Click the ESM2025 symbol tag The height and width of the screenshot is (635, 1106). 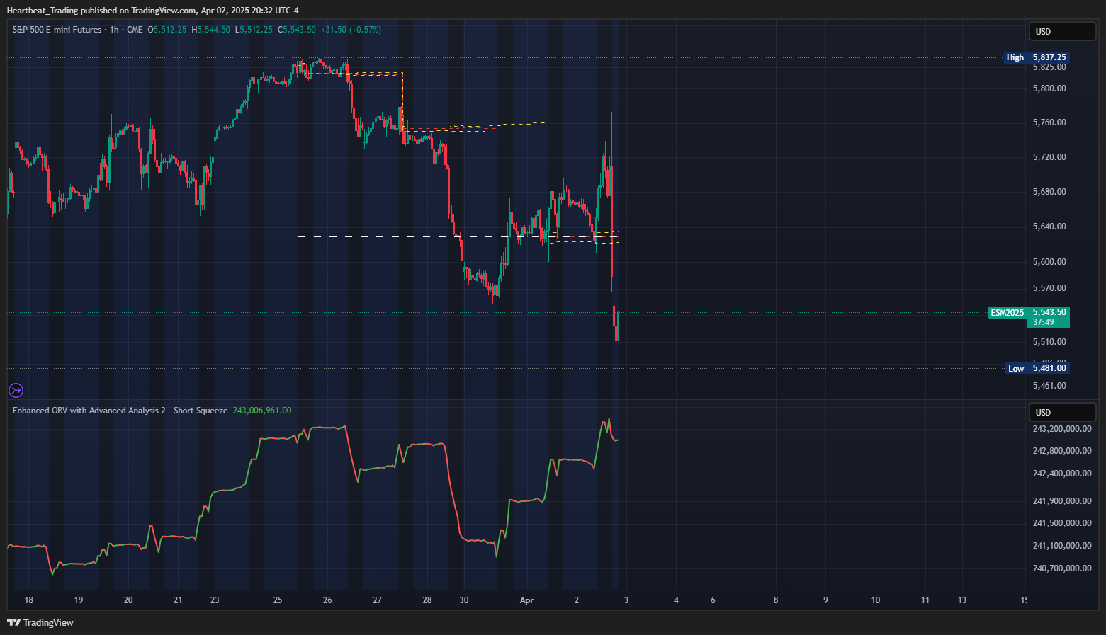pos(1008,312)
